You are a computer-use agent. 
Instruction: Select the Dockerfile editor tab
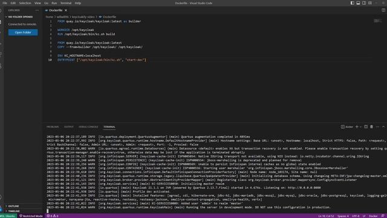(56, 10)
